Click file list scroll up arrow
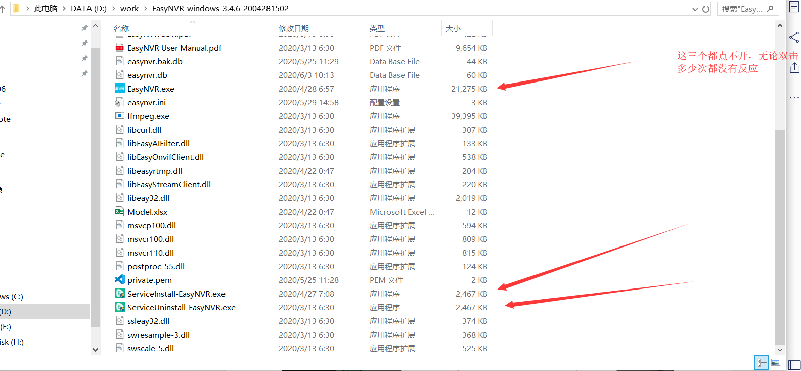The image size is (801, 371). (780, 26)
